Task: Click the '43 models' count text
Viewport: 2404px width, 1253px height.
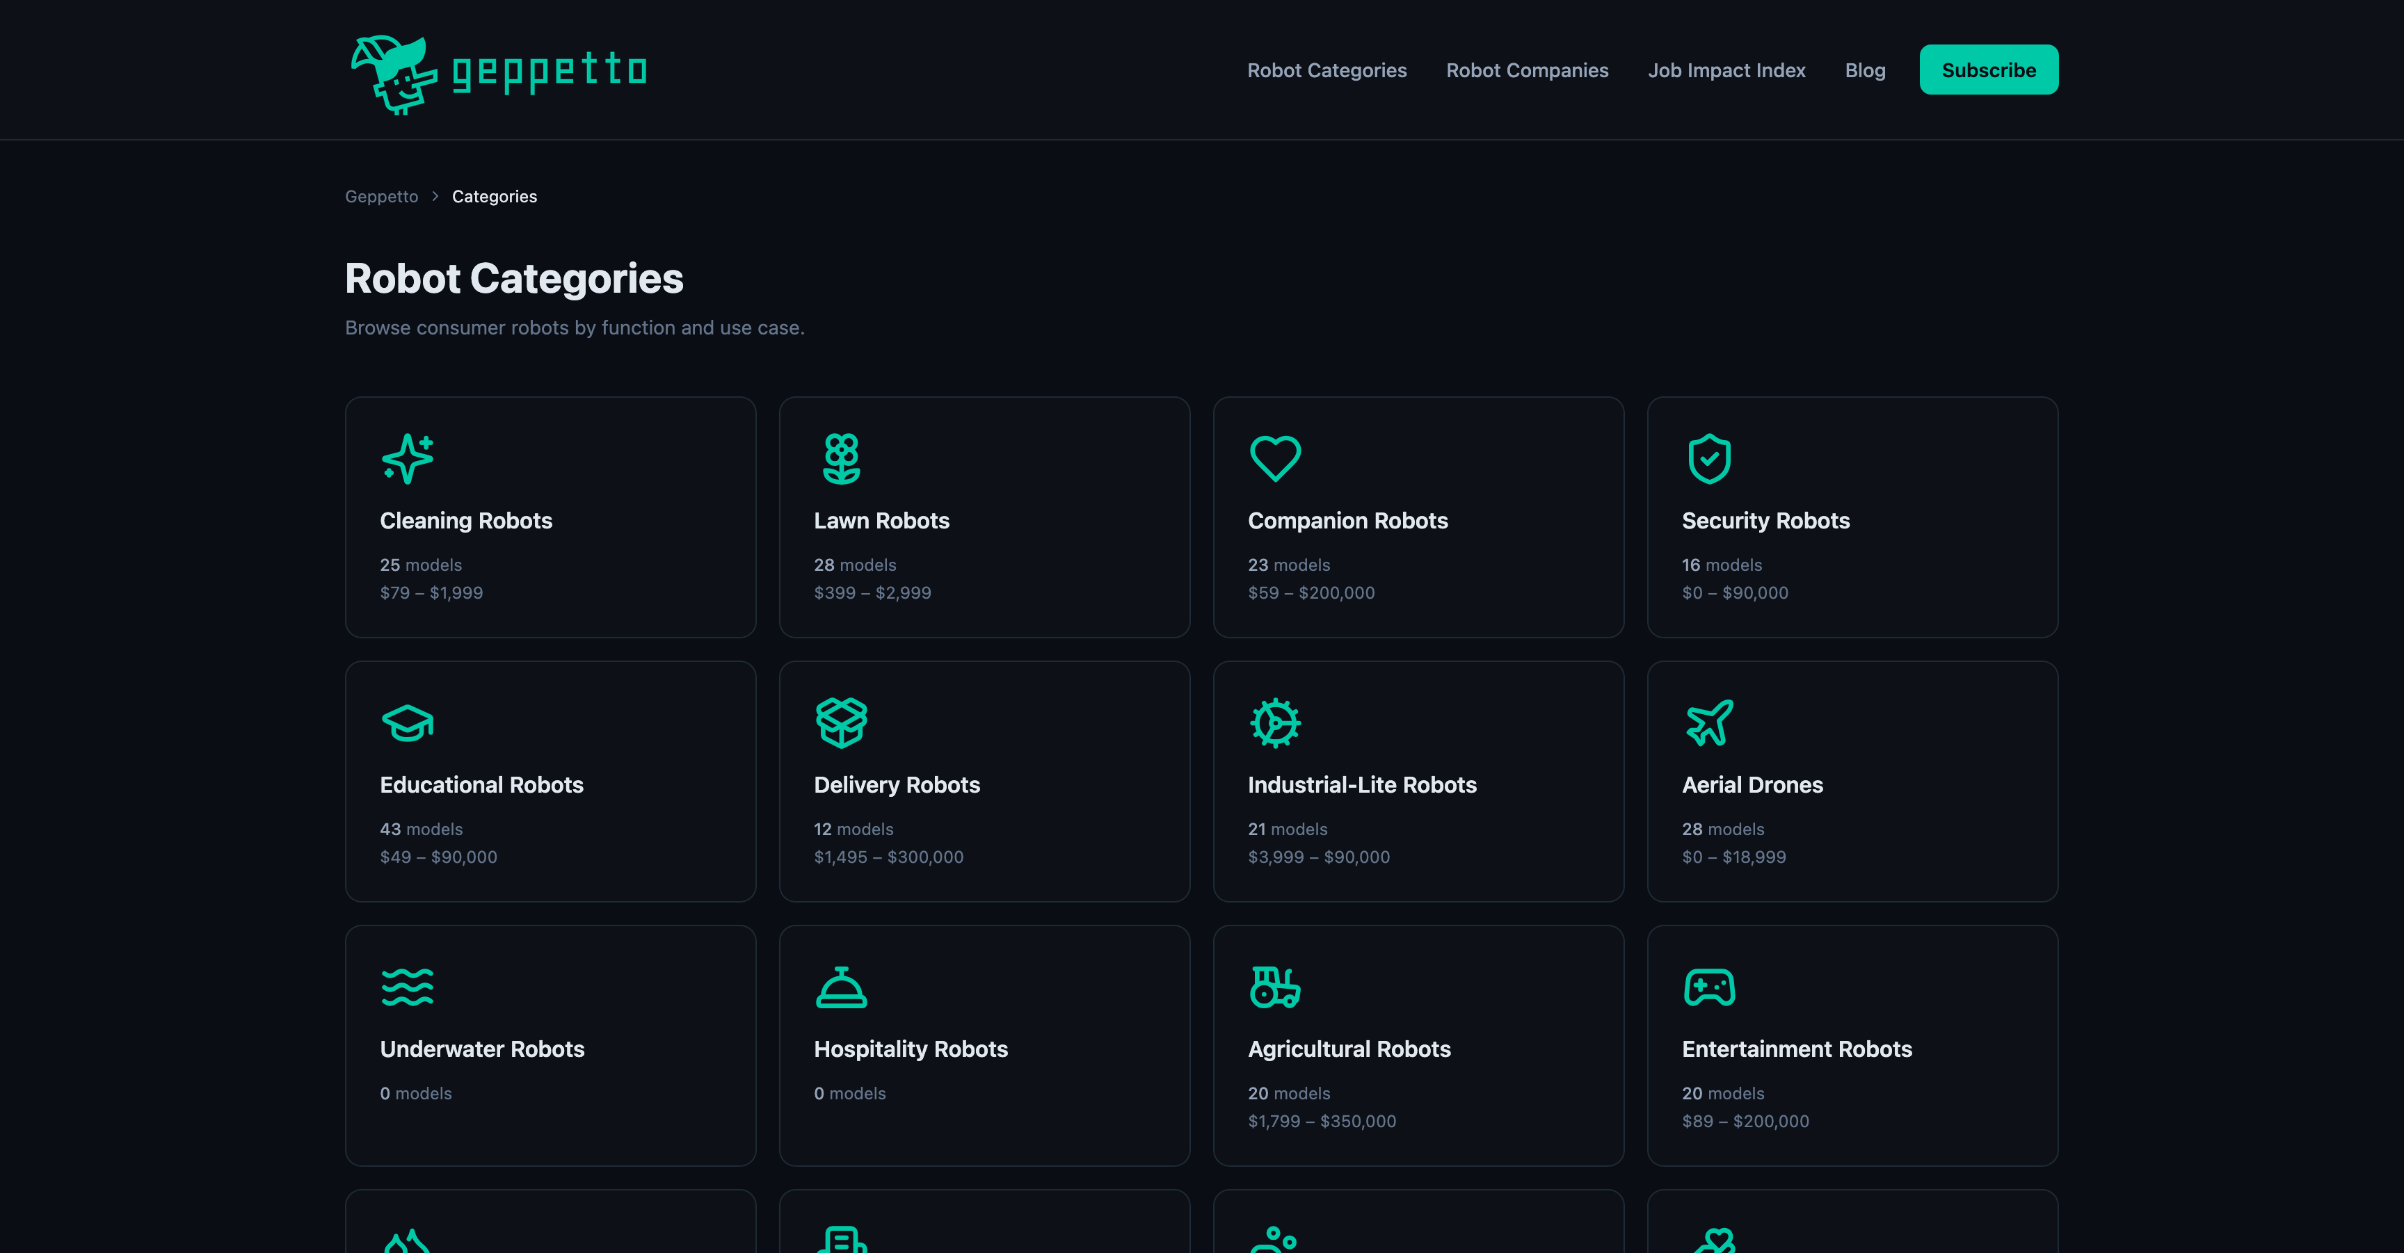Action: pyautogui.click(x=420, y=828)
